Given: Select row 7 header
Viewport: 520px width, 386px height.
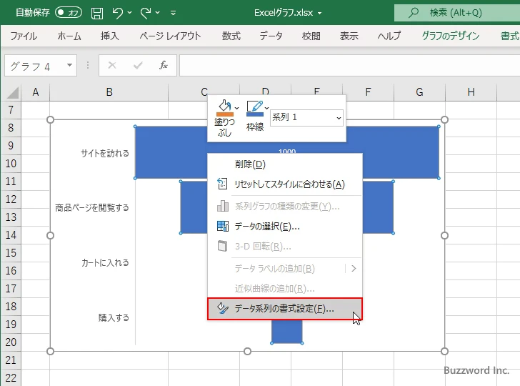Looking at the screenshot, I should (11, 110).
